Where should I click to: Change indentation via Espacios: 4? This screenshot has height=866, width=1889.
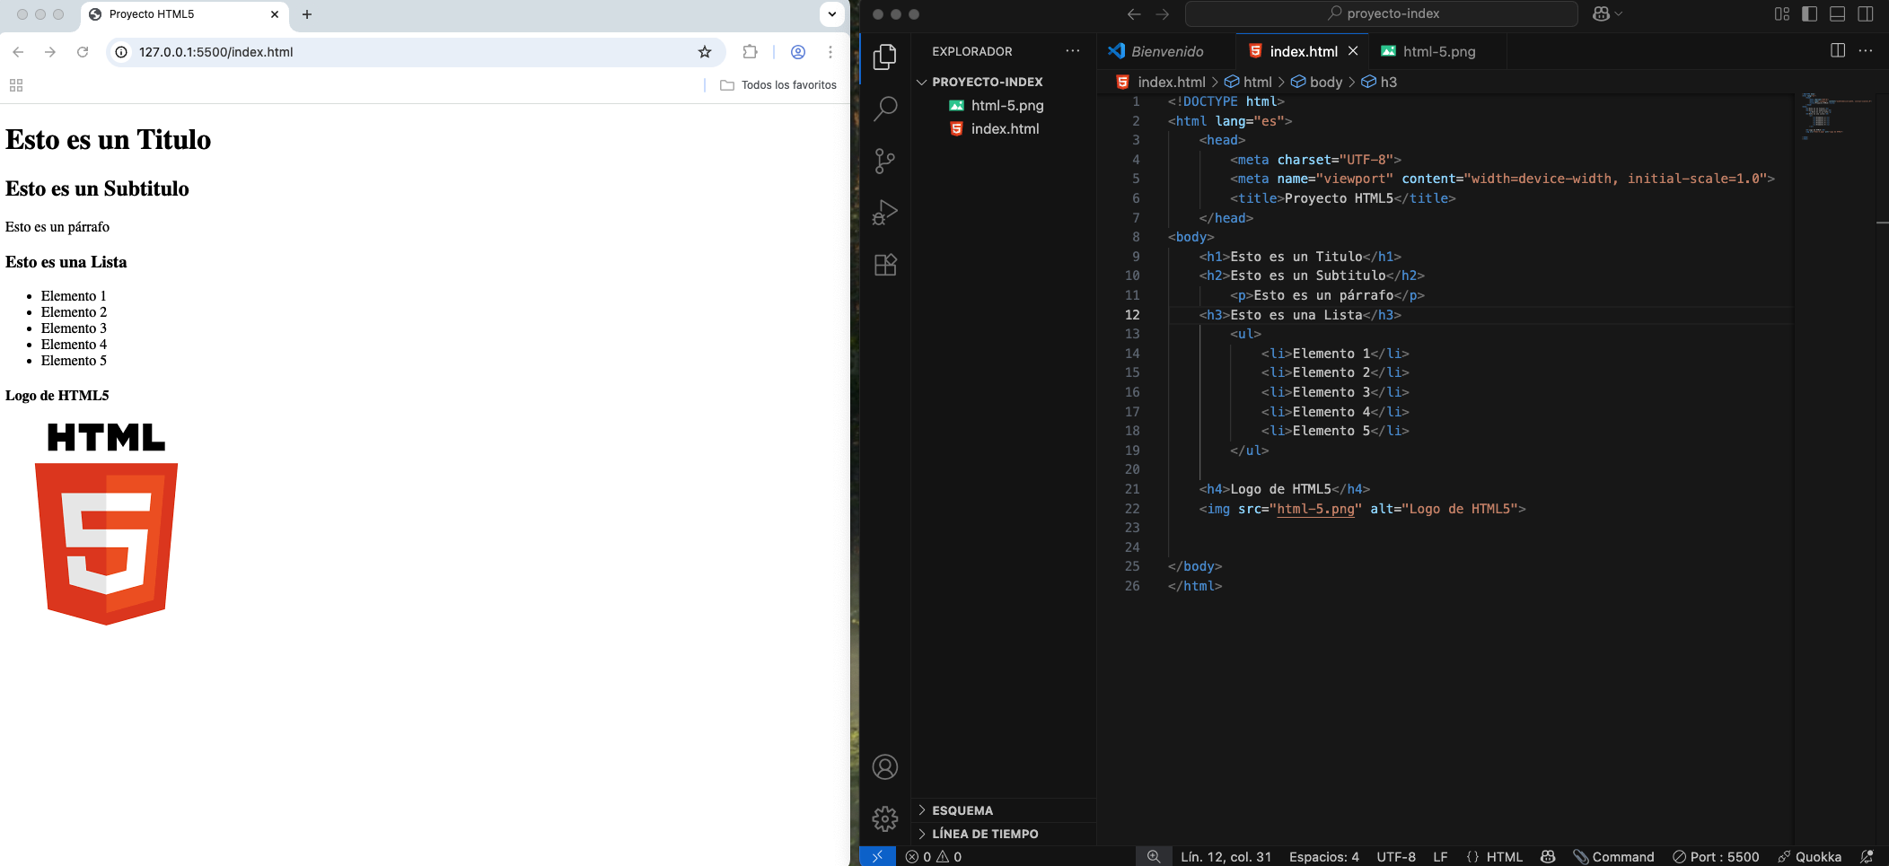[1324, 856]
